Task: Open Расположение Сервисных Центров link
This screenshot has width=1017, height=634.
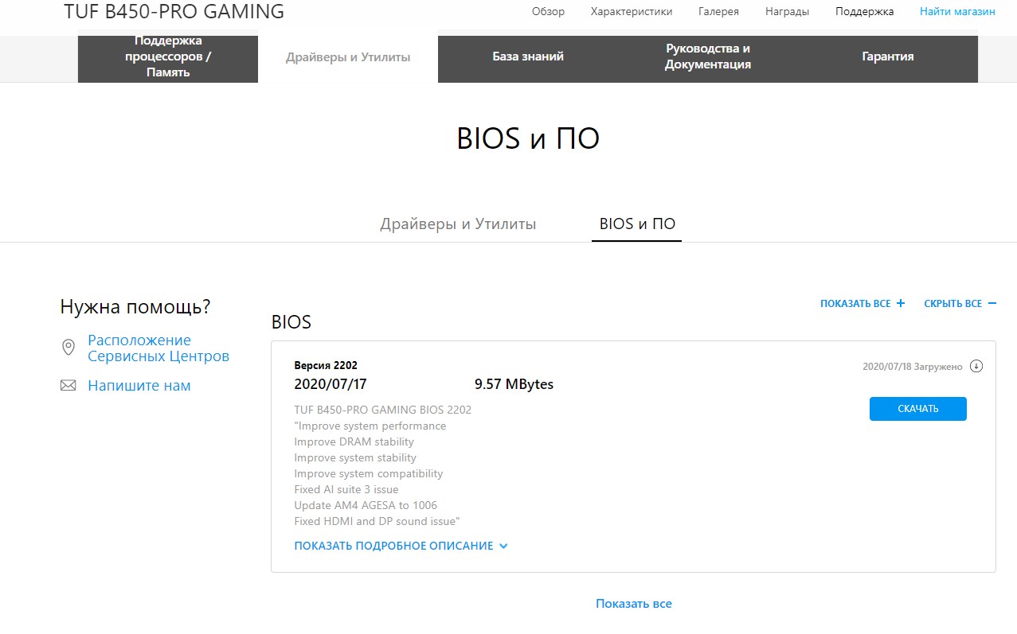Action: (x=158, y=348)
